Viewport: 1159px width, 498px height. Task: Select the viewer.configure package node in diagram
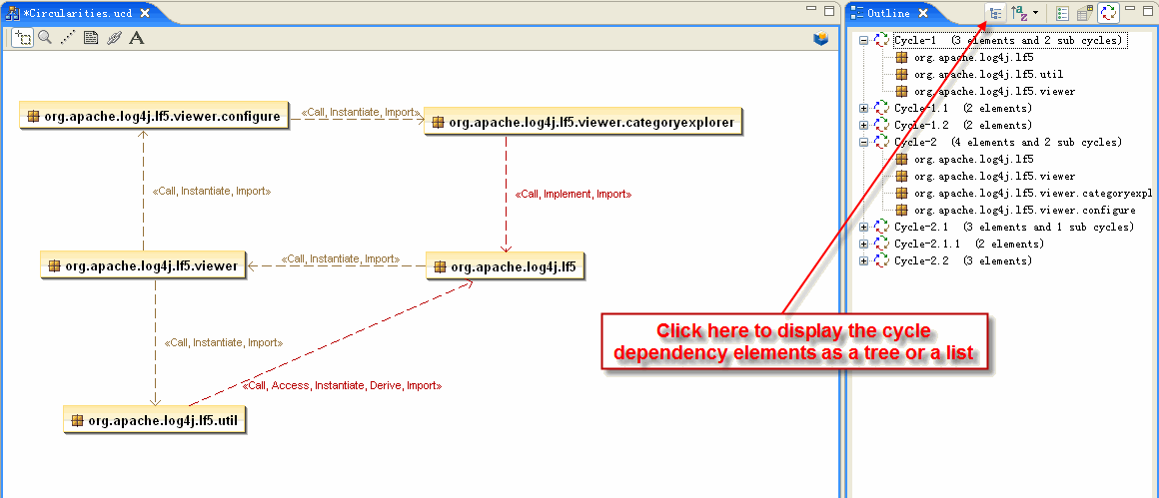(153, 116)
